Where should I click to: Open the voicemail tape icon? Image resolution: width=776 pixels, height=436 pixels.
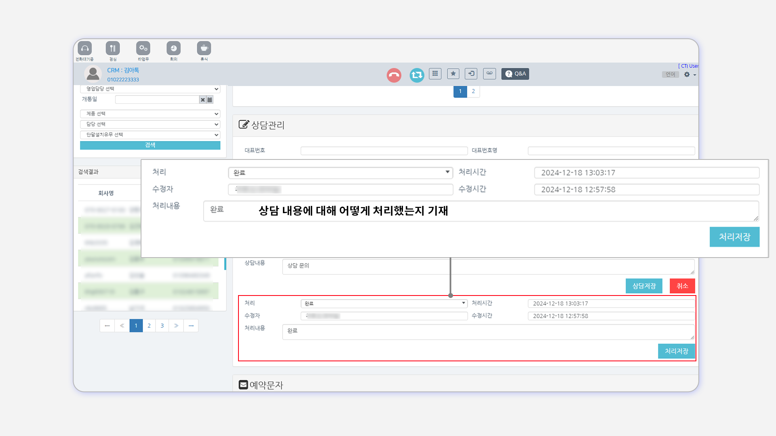coord(489,73)
